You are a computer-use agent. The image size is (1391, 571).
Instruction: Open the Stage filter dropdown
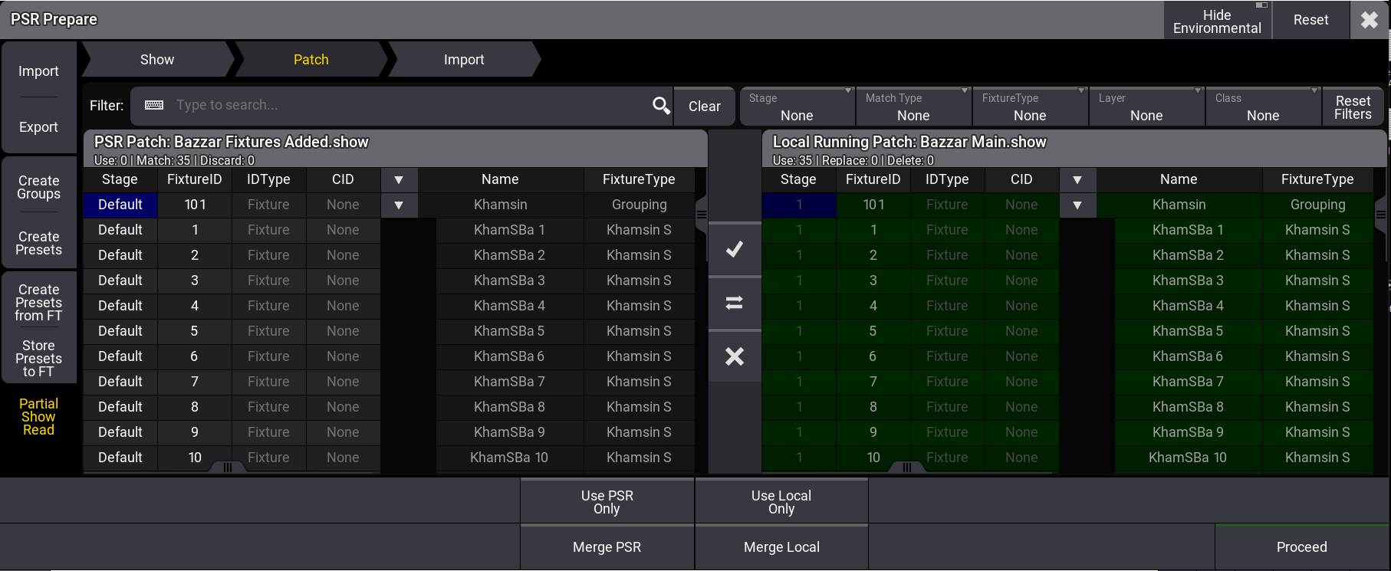pyautogui.click(x=797, y=107)
